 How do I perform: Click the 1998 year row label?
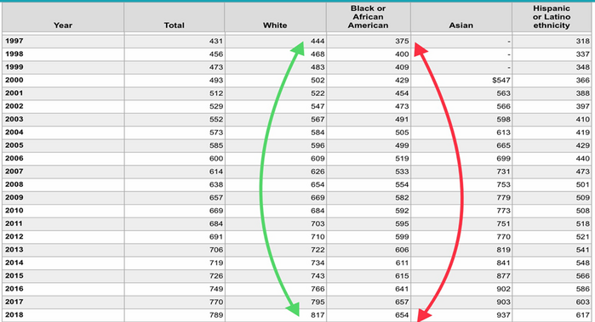pos(14,54)
